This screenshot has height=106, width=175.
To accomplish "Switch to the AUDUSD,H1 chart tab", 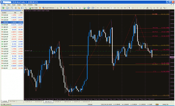I will [39, 102].
